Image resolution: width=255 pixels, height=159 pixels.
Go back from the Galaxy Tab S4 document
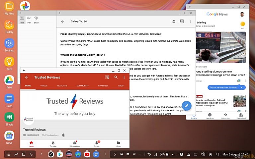click(x=63, y=21)
